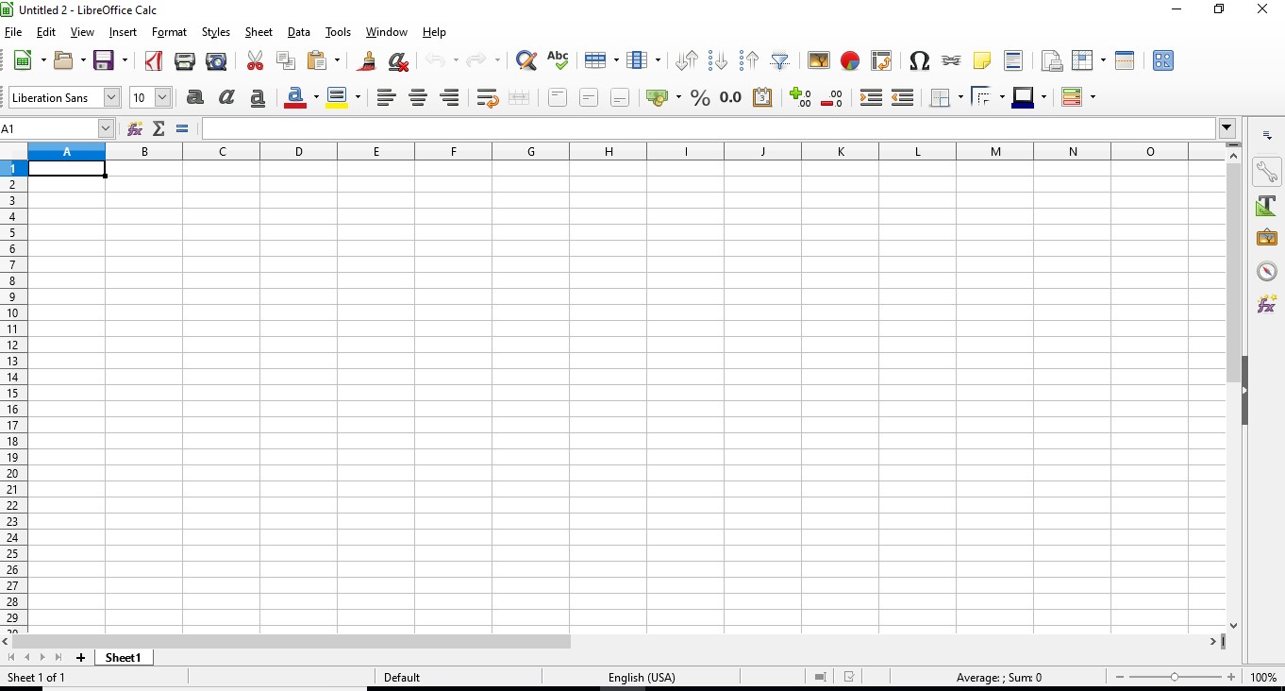
Task: Toggle Freeze Rows and Columns
Action: [1082, 60]
